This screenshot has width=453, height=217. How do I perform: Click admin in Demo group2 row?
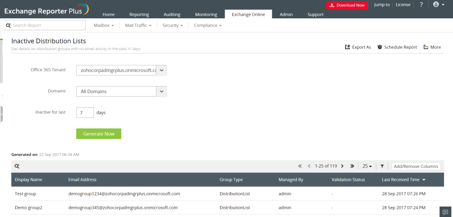[x=285, y=207]
